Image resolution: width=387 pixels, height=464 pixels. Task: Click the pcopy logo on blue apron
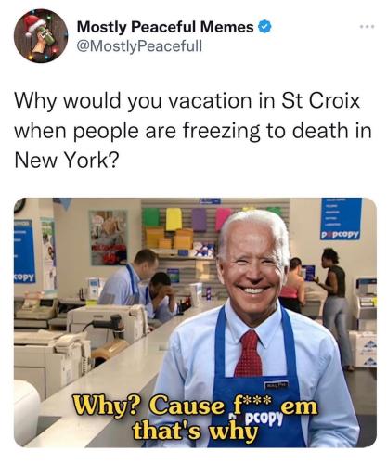coord(264,419)
